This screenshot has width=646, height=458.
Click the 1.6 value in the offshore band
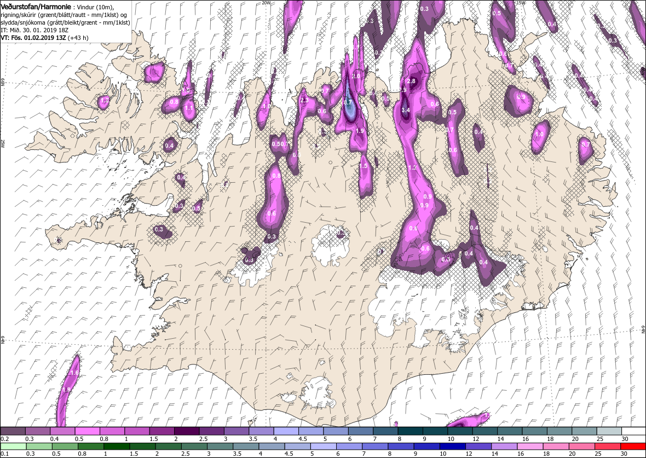click(74, 373)
